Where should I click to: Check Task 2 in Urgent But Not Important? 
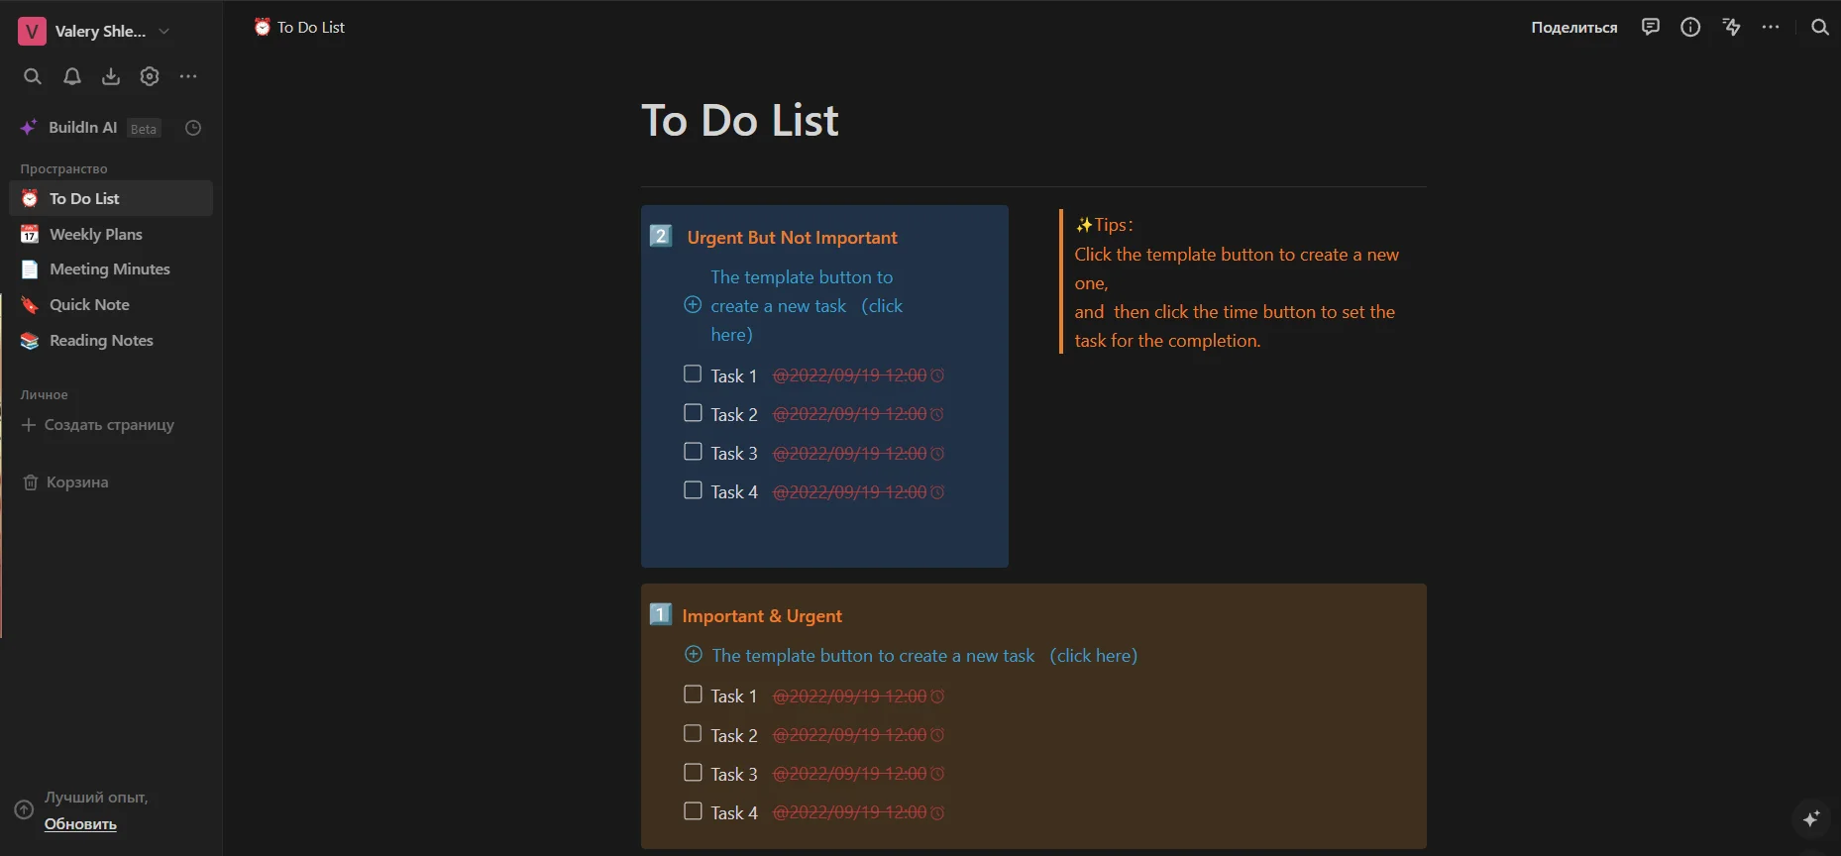[693, 413]
